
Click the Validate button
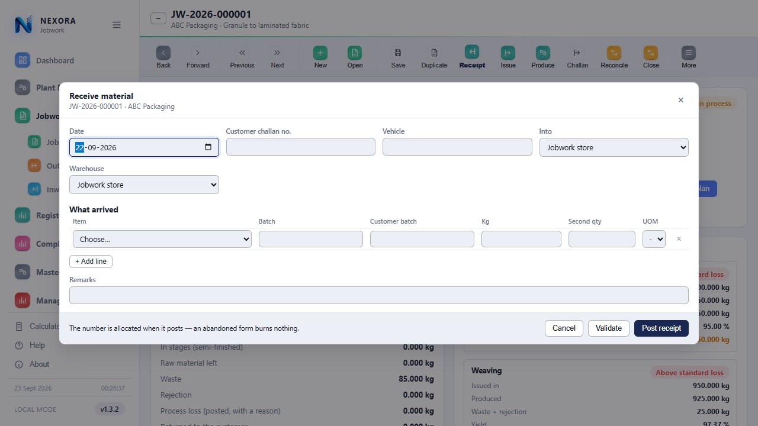[609, 328]
